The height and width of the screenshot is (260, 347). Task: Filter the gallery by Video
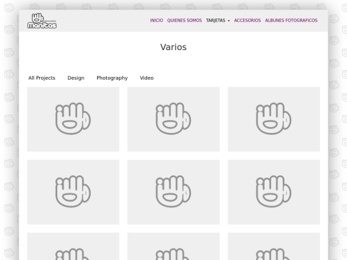[147, 78]
